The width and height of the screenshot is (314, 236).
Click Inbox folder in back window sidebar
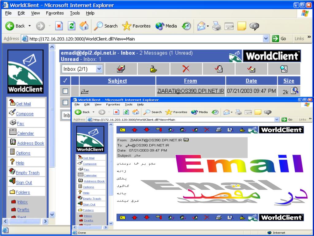[x=22, y=202]
